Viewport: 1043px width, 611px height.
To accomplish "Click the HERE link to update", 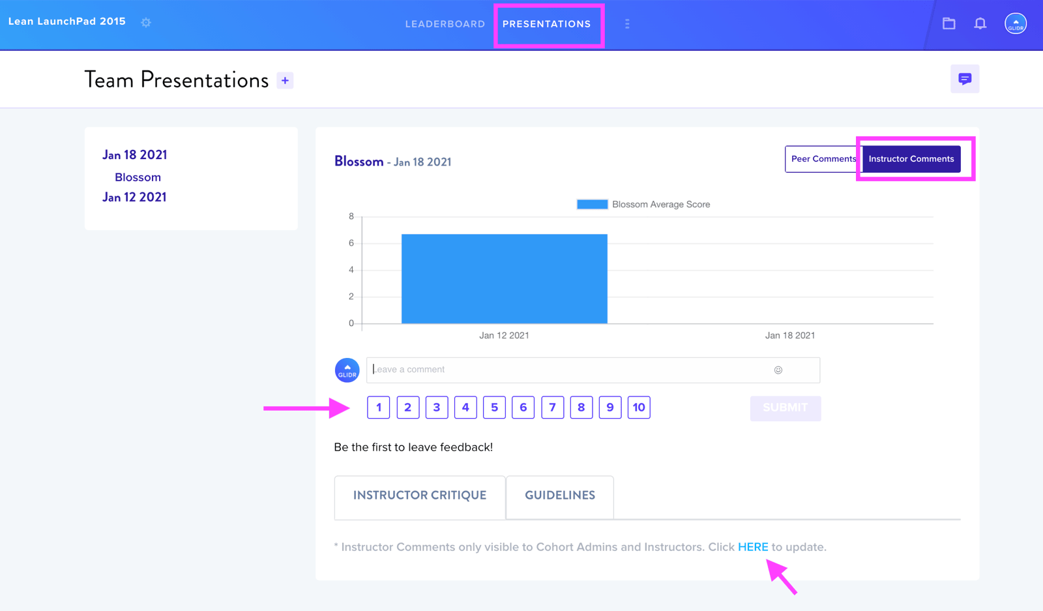I will pos(753,547).
